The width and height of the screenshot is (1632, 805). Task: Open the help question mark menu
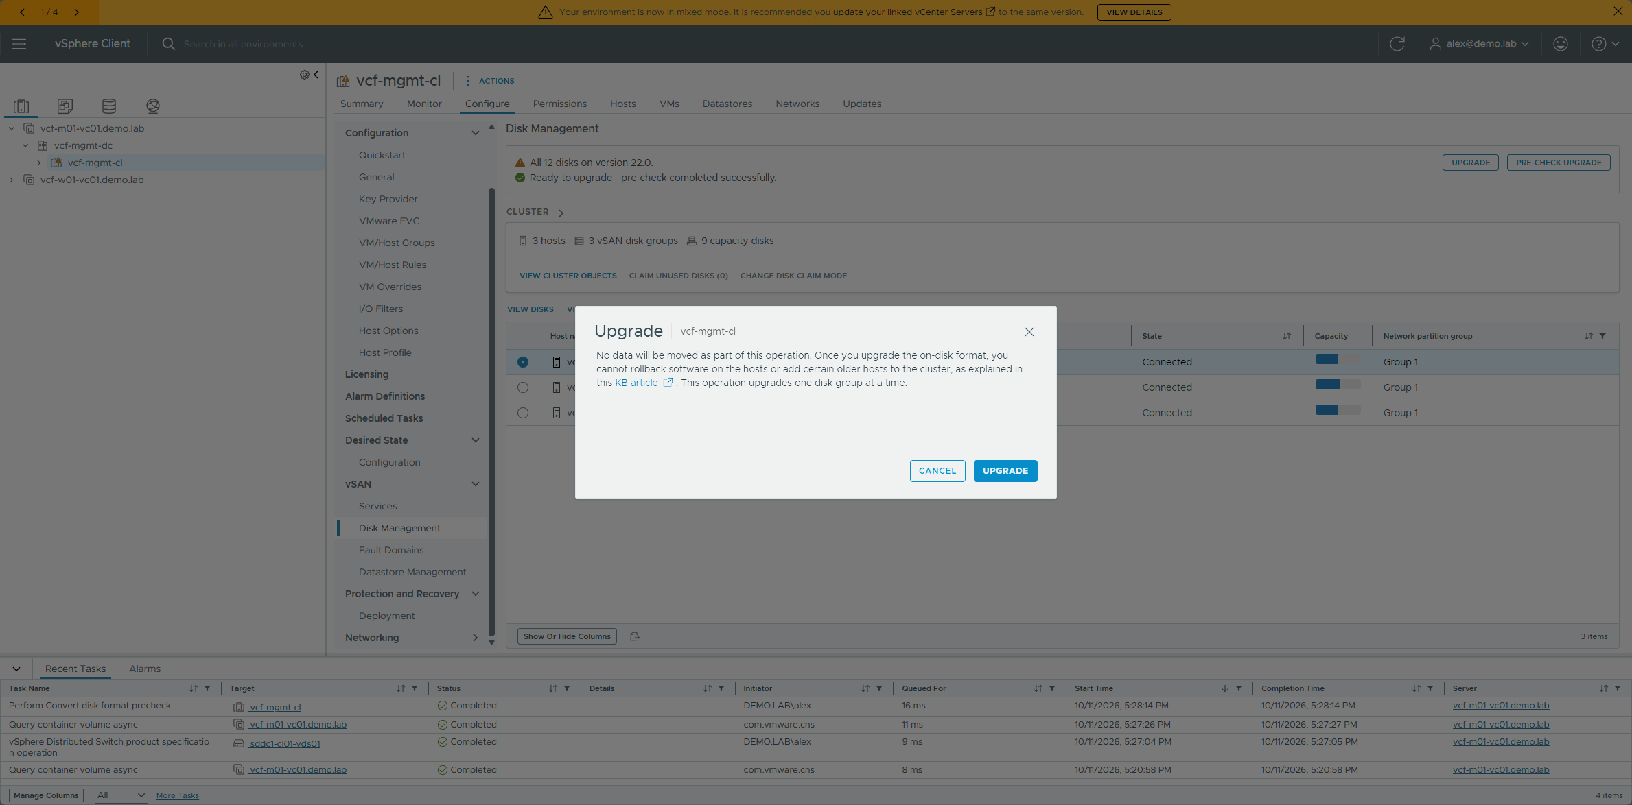1605,44
